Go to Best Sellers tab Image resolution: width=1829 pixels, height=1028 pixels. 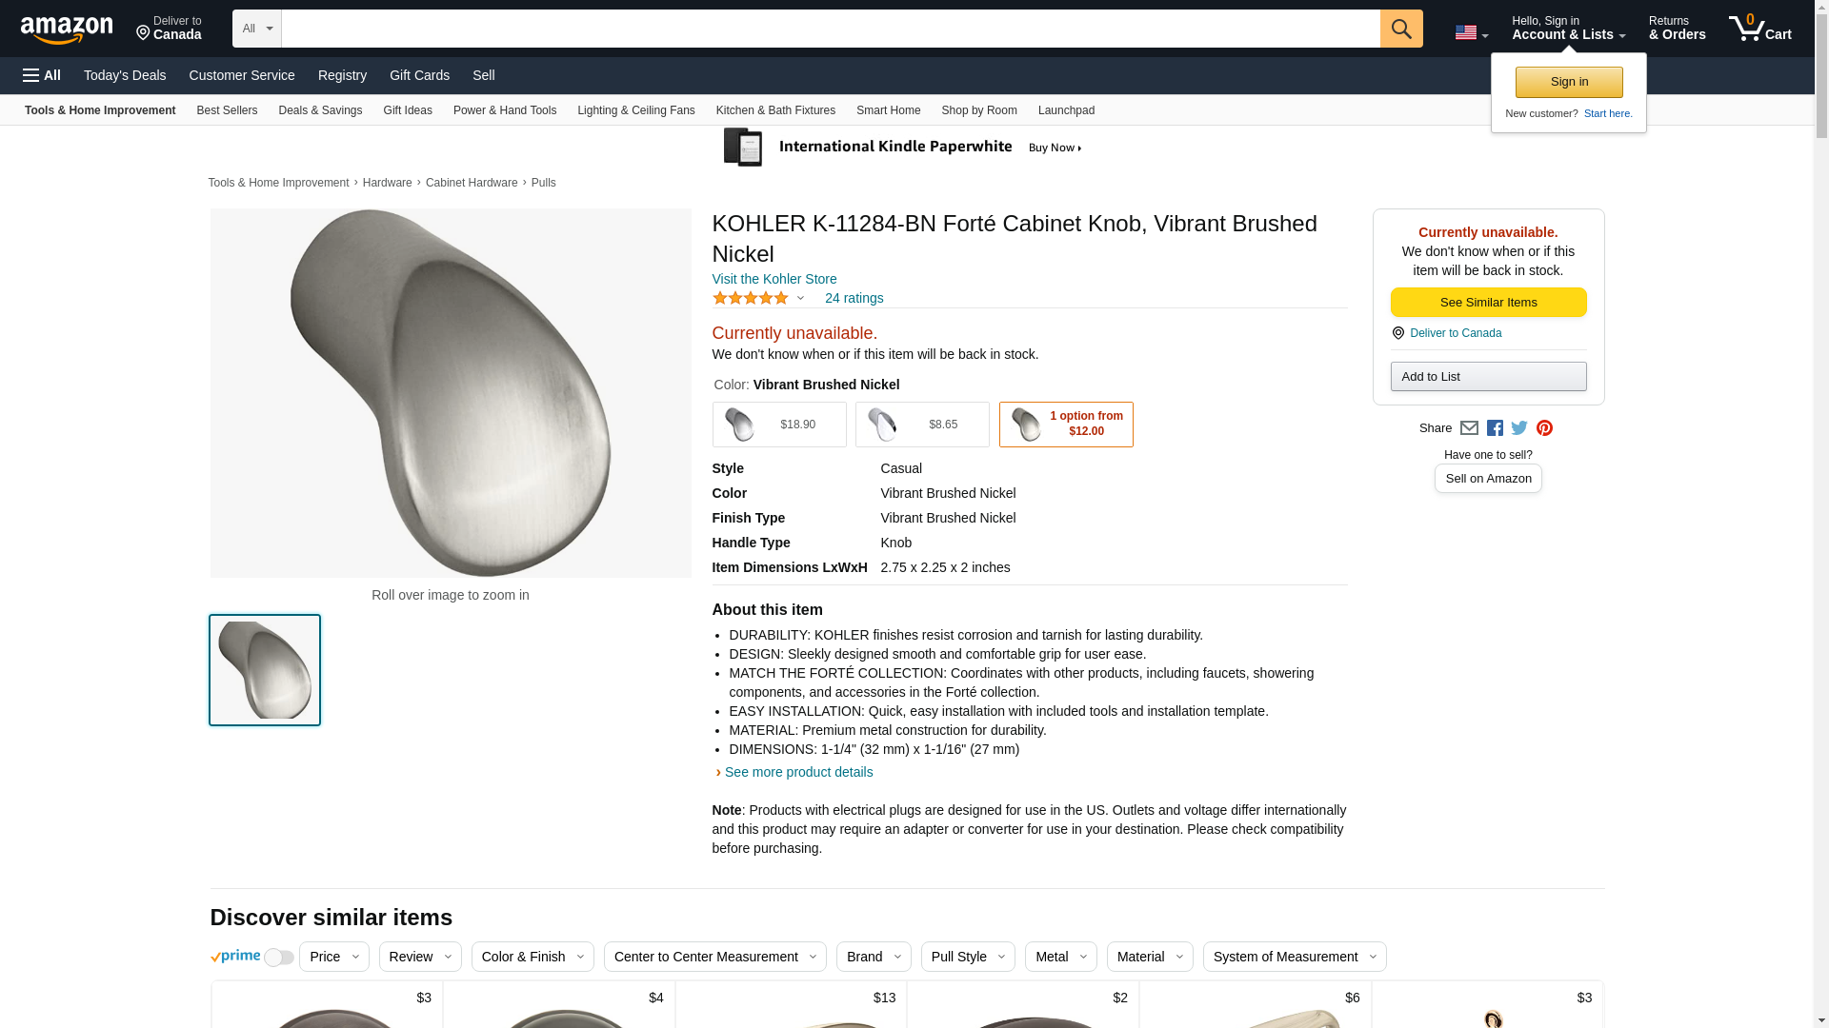227,110
